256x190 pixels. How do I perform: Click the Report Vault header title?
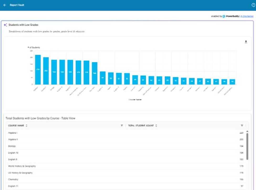click(17, 5)
